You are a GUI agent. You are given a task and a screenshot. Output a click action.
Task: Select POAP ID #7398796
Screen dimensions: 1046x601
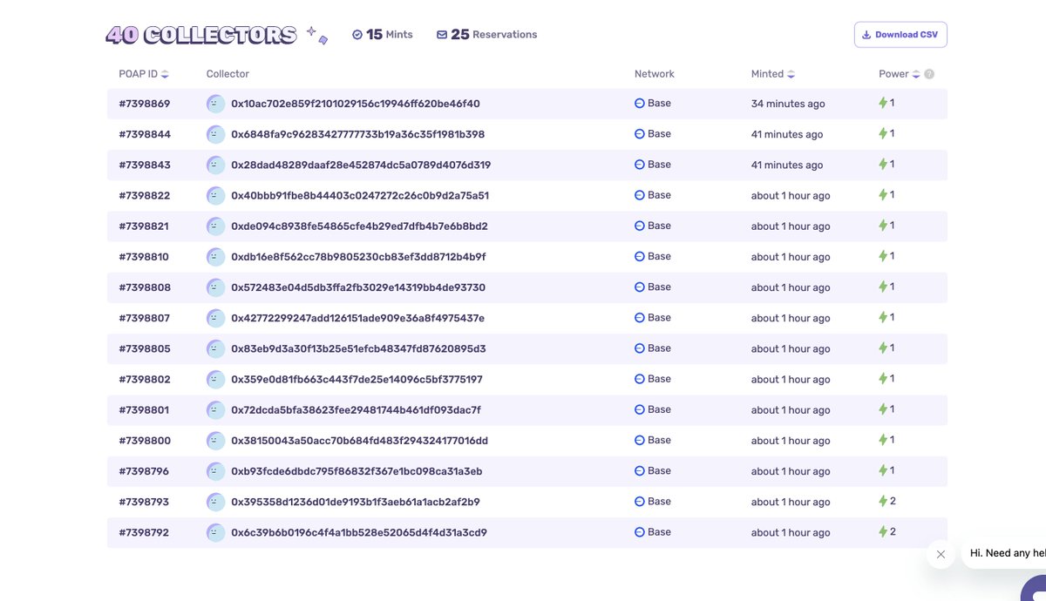[144, 471]
